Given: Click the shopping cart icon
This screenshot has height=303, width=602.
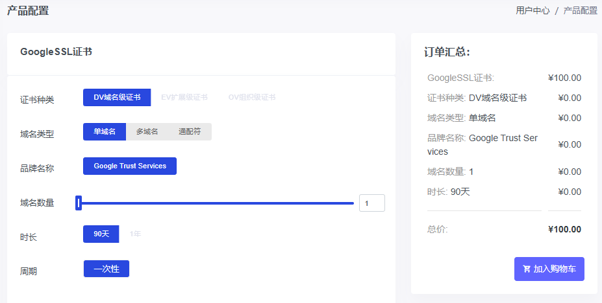Looking at the screenshot, I should point(527,269).
